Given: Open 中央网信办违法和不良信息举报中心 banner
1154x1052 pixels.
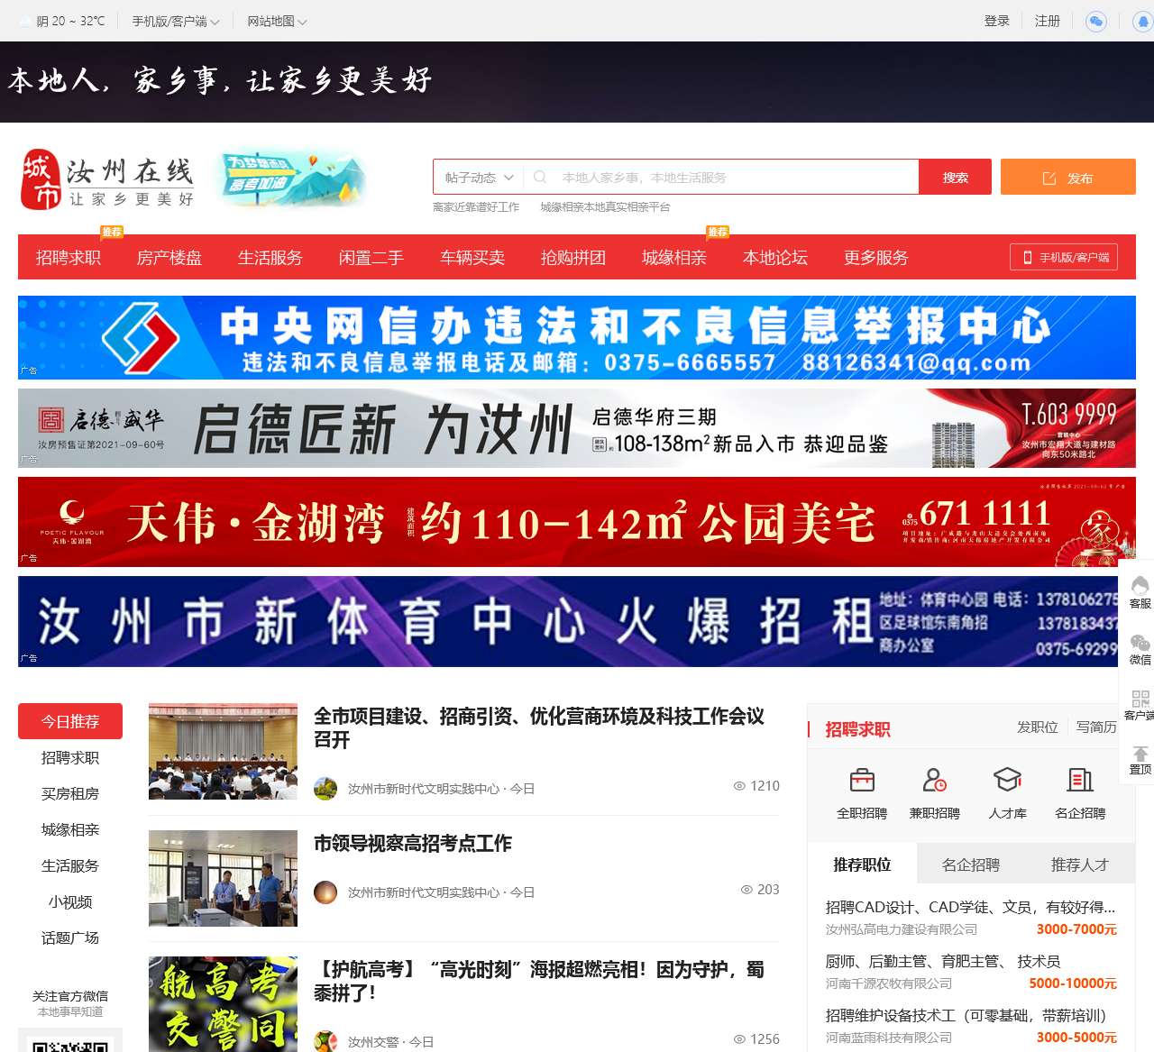Looking at the screenshot, I should (577, 337).
